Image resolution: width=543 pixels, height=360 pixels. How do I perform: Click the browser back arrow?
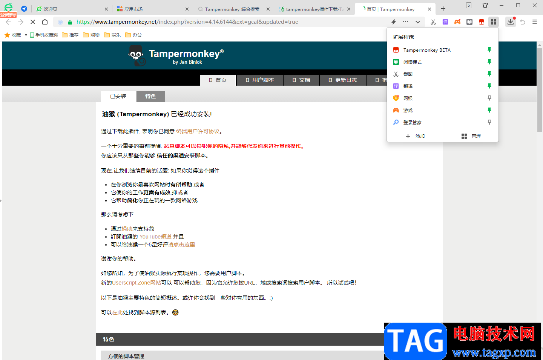click(x=8, y=22)
